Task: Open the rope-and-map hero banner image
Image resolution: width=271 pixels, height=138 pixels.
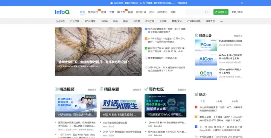Action: [x=98, y=52]
